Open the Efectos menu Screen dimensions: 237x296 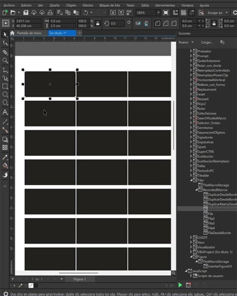88,5
